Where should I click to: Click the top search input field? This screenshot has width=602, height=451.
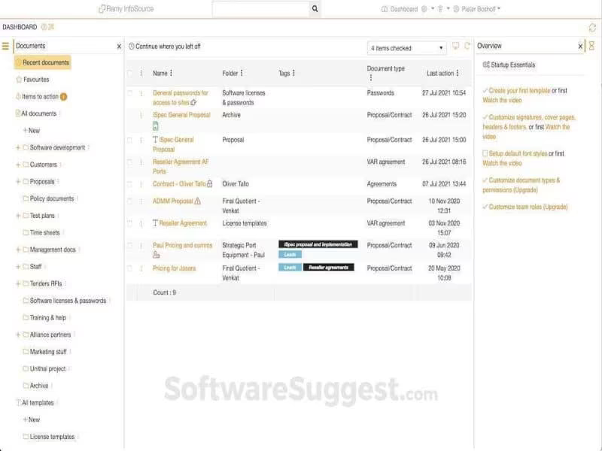tap(260, 9)
